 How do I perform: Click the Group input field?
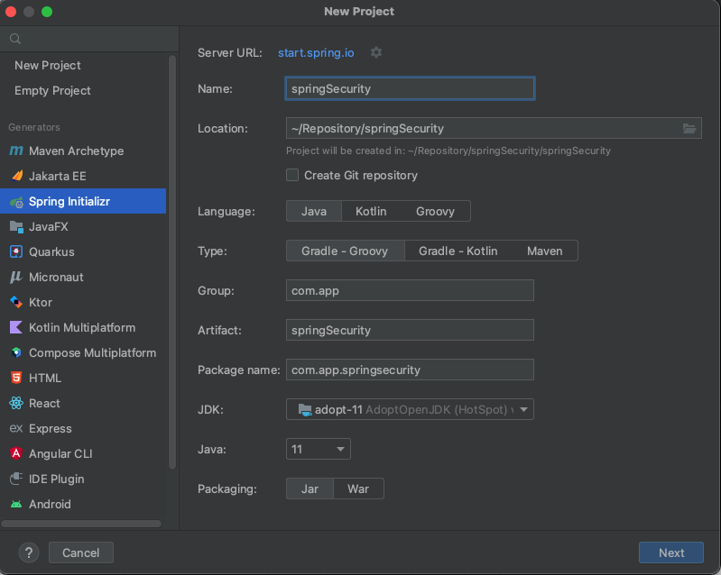point(410,290)
